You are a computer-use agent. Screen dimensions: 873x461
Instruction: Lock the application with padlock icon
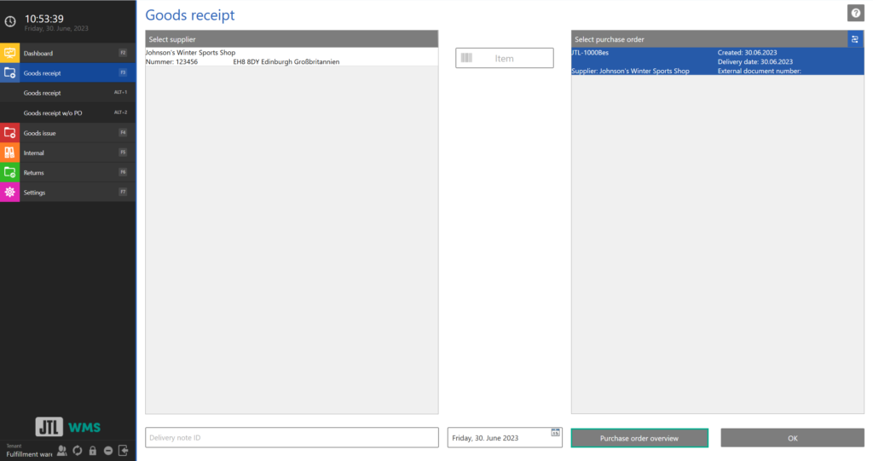pos(93,450)
